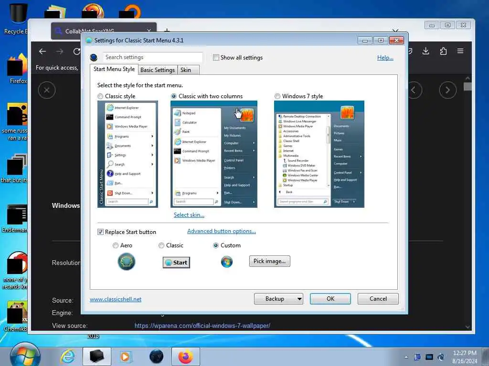This screenshot has width=489, height=366.
Task: Click the taskbar clock showing 12:27 PM
Action: pyautogui.click(x=465, y=357)
